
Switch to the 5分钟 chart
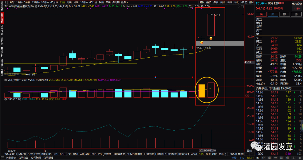27,2
